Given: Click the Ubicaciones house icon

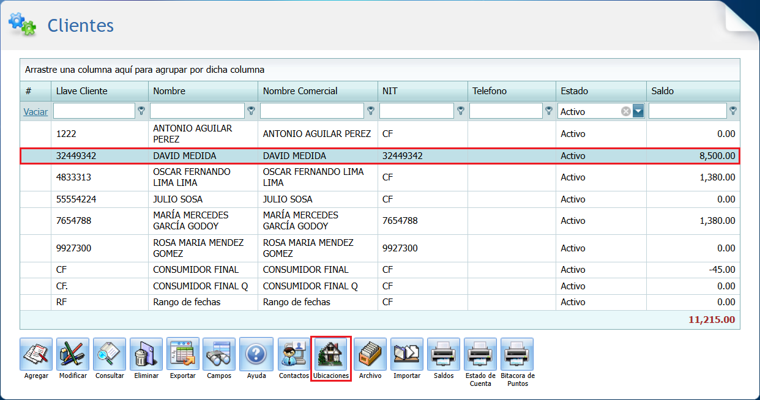Looking at the screenshot, I should (331, 354).
